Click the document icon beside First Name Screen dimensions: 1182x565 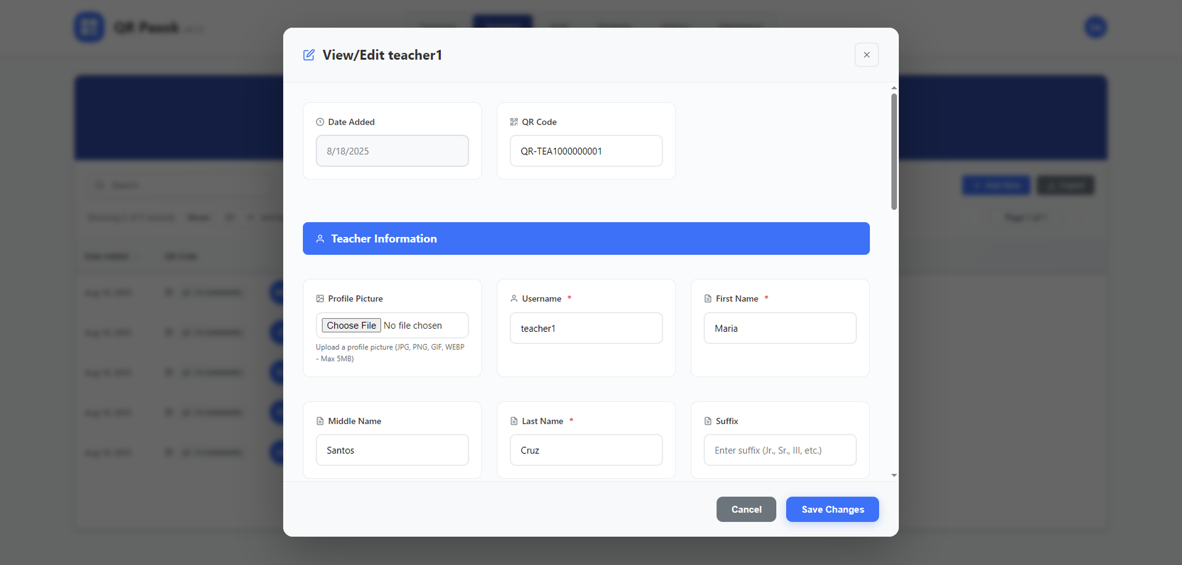tap(708, 299)
